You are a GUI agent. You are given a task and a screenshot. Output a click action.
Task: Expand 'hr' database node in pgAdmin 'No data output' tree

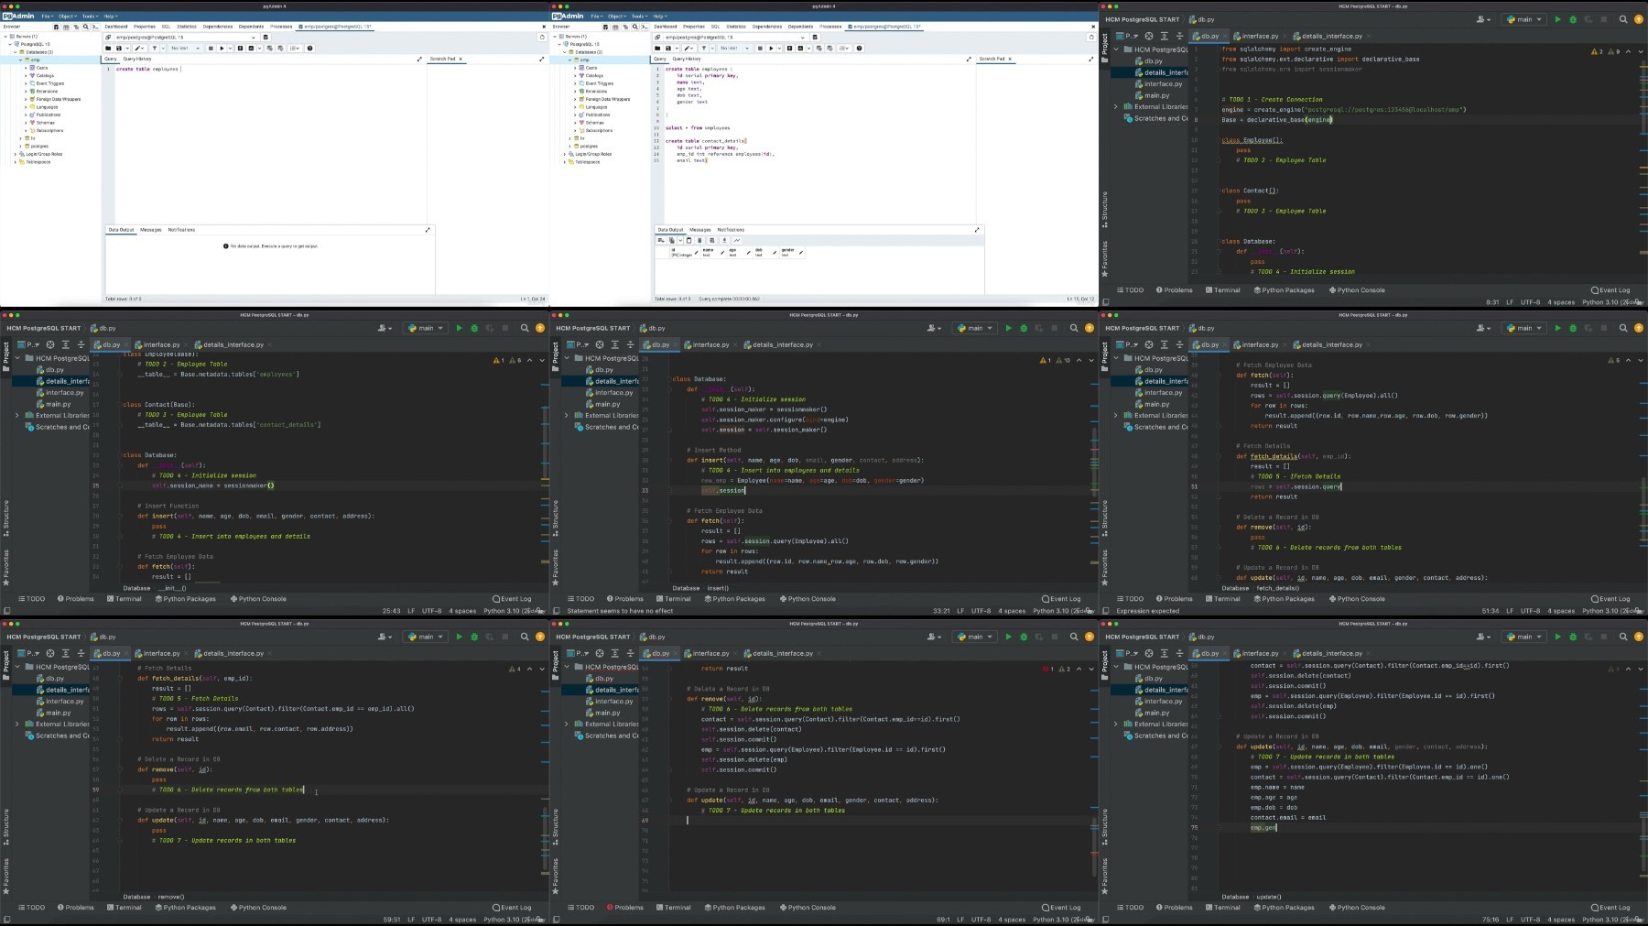20,138
